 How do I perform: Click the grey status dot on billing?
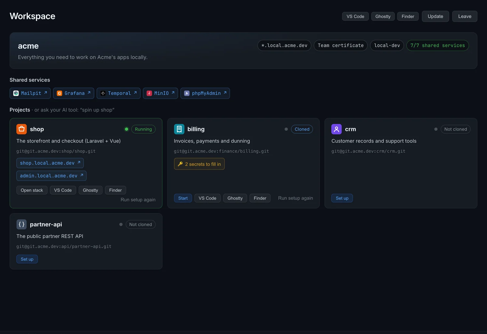[286, 129]
